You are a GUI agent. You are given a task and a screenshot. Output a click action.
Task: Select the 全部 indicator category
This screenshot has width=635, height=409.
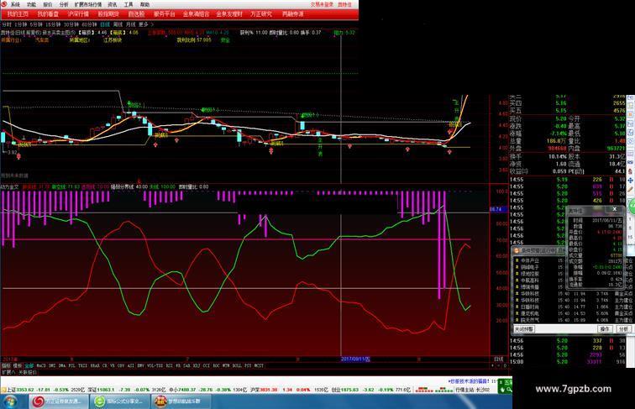(29, 365)
